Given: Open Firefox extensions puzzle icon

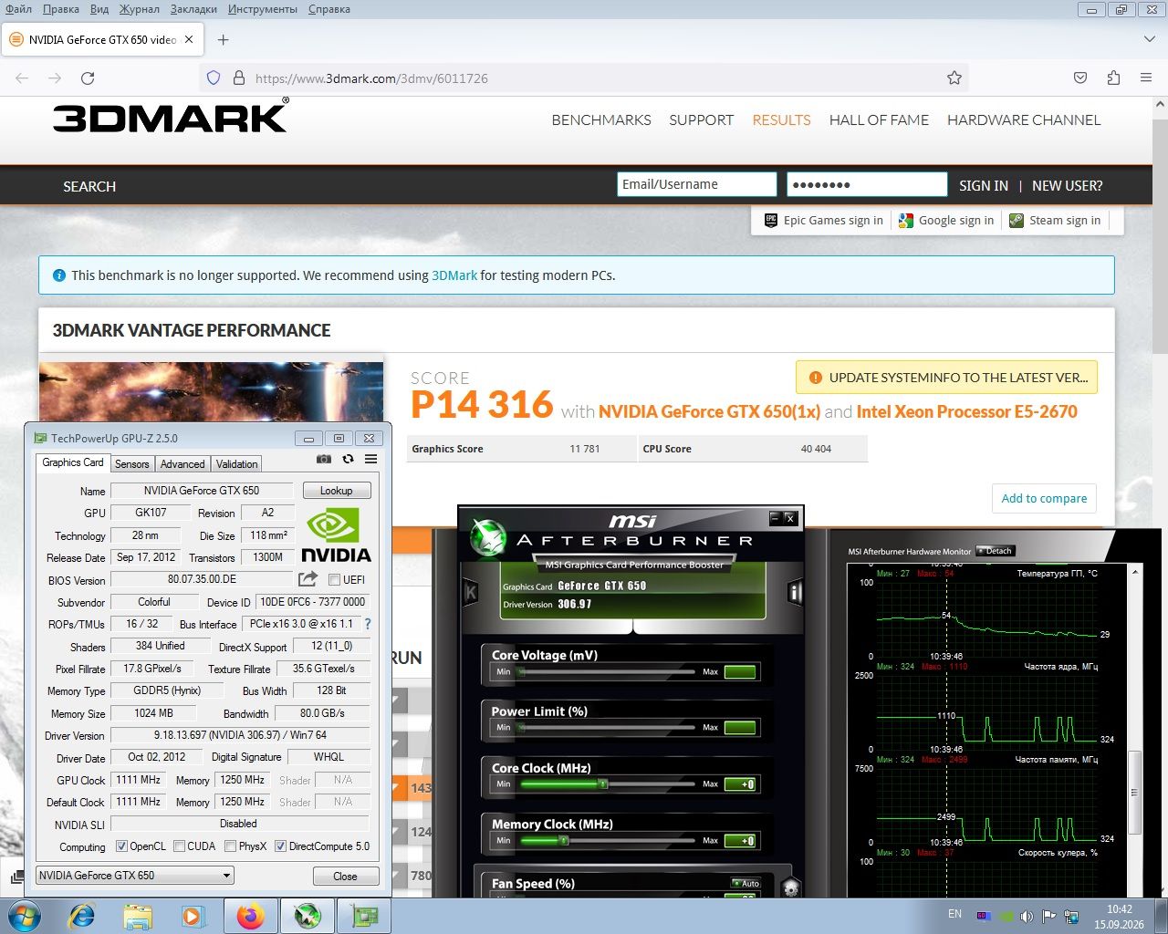Looking at the screenshot, I should 1113,78.
